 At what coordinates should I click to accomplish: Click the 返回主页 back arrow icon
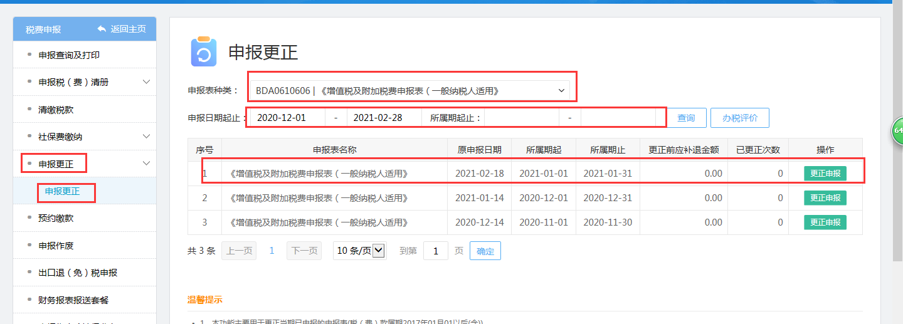click(x=102, y=29)
